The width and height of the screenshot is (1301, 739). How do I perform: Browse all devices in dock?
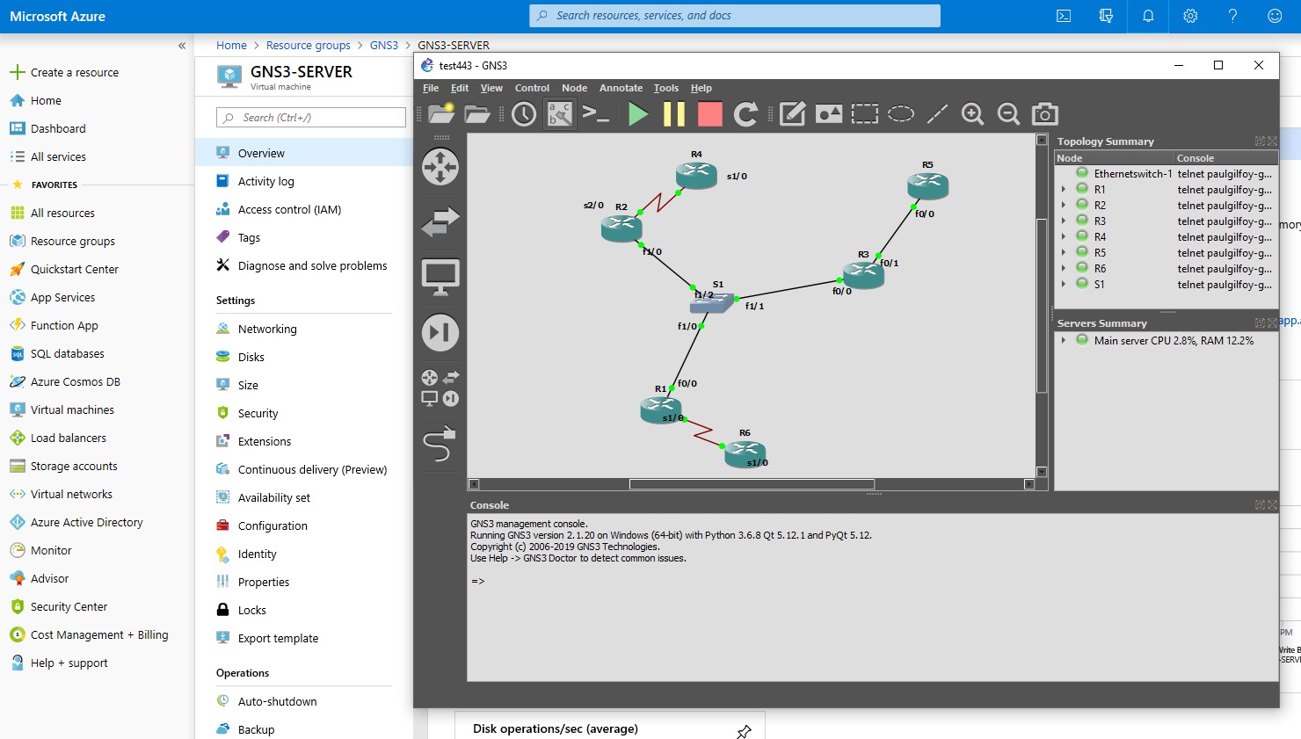tap(440, 388)
